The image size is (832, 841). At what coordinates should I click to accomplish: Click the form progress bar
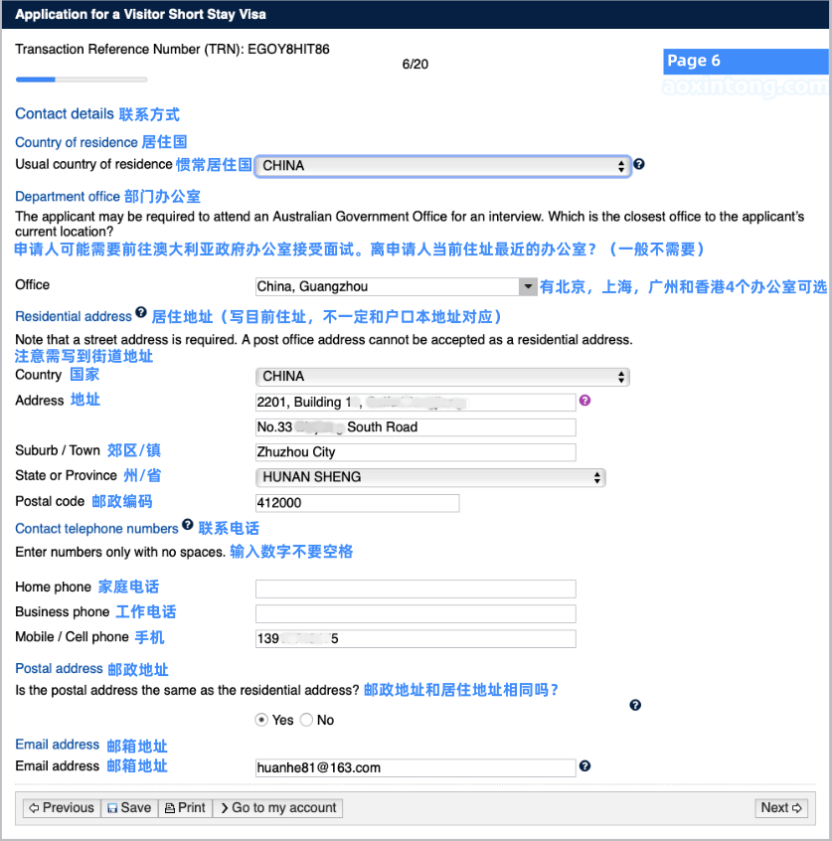coord(82,80)
